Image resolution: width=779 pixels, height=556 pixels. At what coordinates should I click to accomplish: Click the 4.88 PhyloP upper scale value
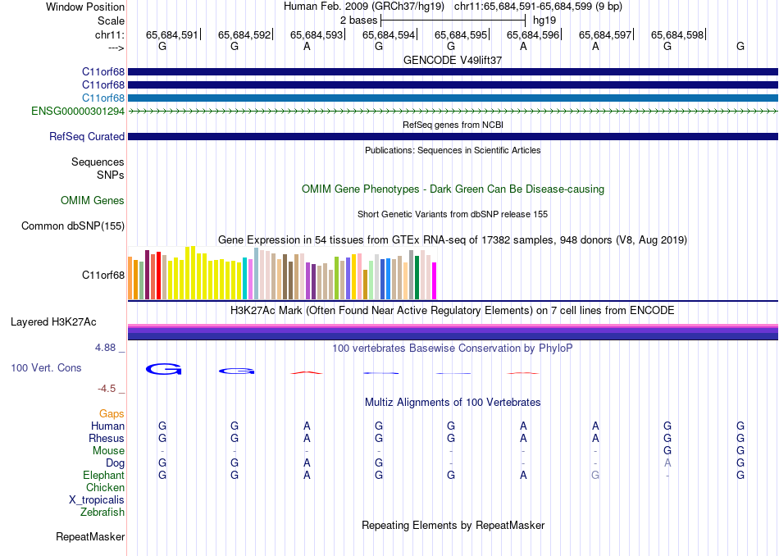(x=105, y=348)
